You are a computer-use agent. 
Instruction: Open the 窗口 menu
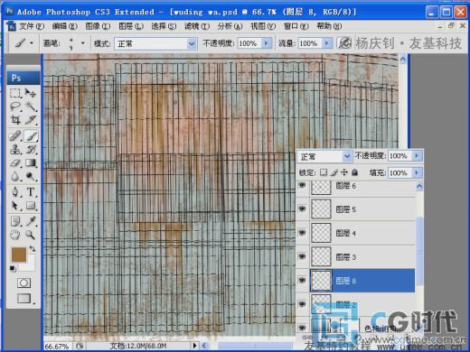pos(296,26)
